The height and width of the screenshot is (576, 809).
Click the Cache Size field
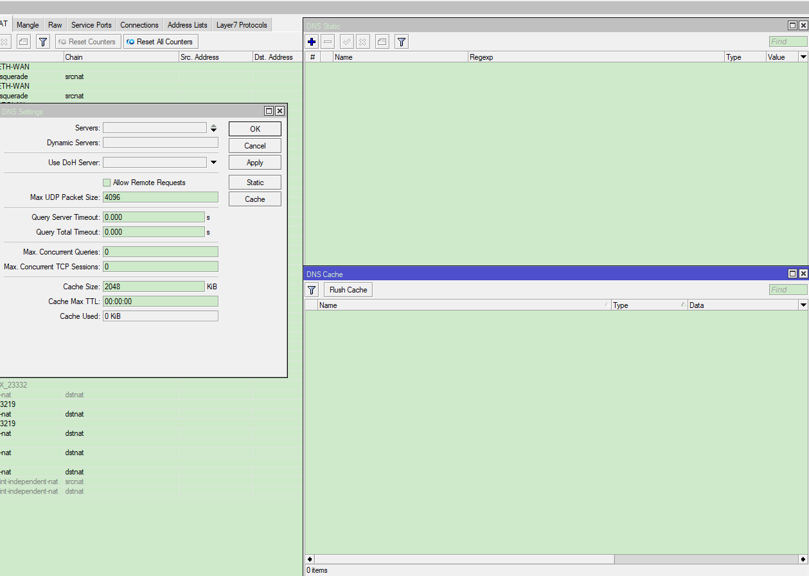click(x=154, y=287)
